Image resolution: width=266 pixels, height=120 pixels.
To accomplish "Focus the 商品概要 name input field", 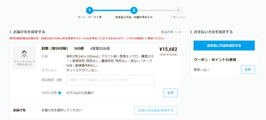I will 111,80.
